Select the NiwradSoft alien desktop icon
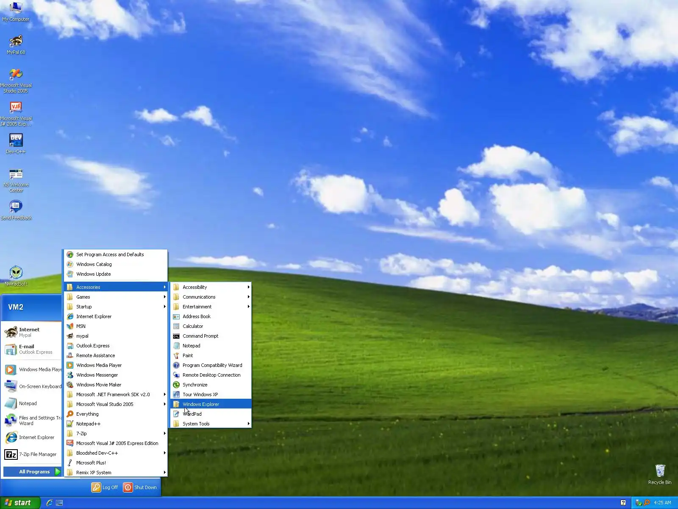This screenshot has height=509, width=678. pos(16,276)
